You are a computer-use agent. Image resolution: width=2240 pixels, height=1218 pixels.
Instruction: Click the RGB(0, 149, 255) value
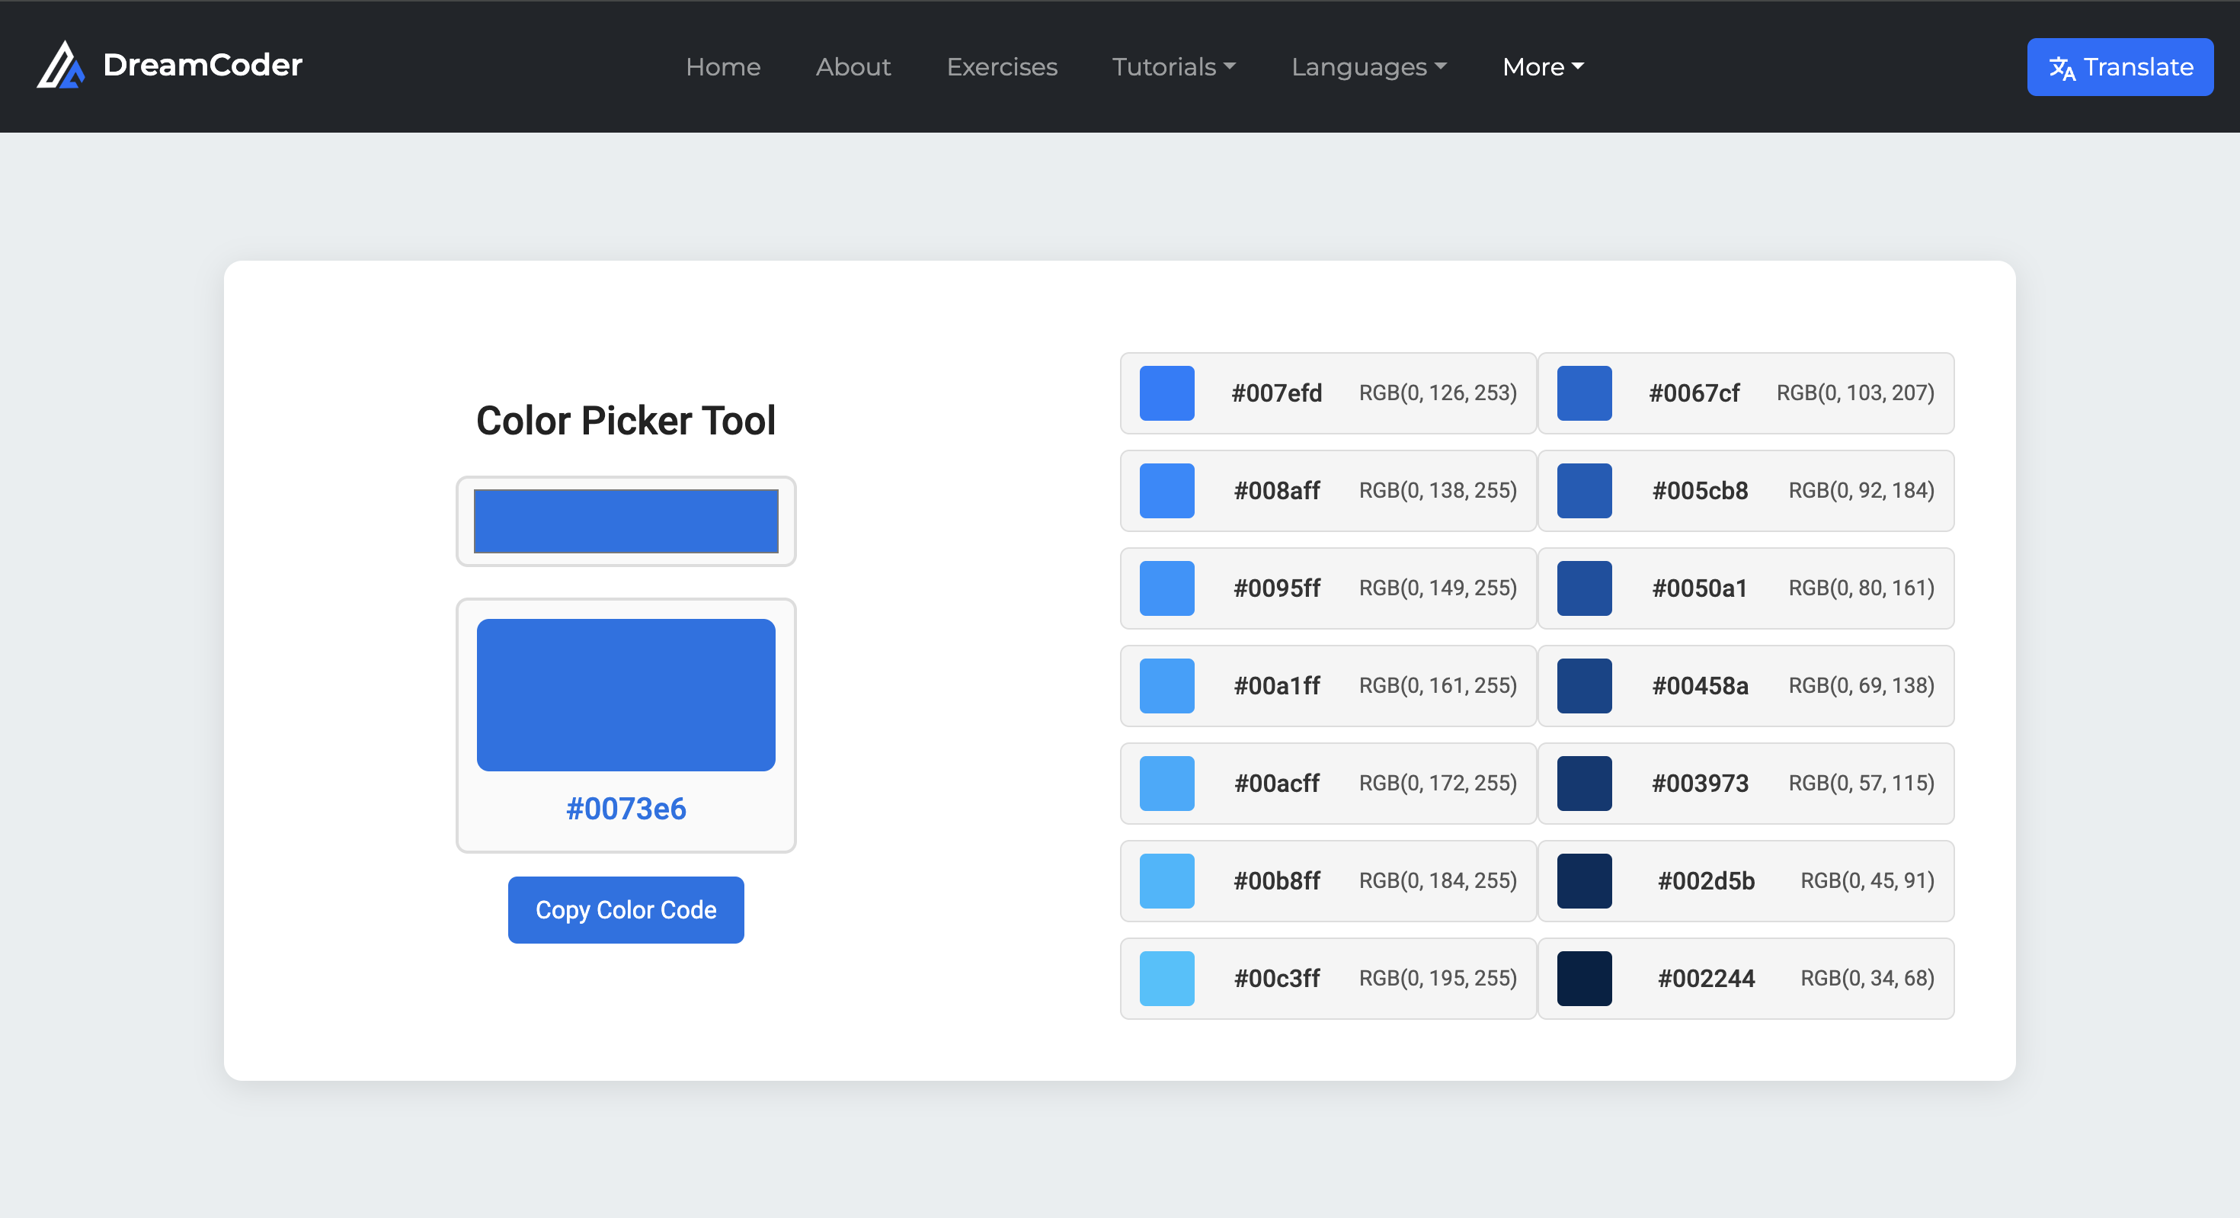pyautogui.click(x=1438, y=588)
